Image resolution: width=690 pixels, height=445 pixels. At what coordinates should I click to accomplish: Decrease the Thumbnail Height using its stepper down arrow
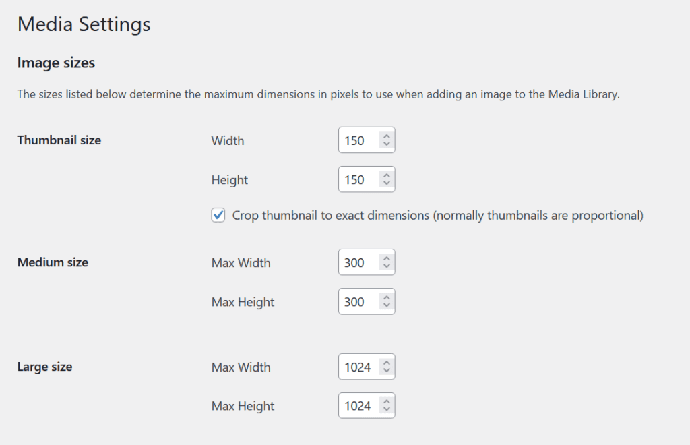point(387,183)
